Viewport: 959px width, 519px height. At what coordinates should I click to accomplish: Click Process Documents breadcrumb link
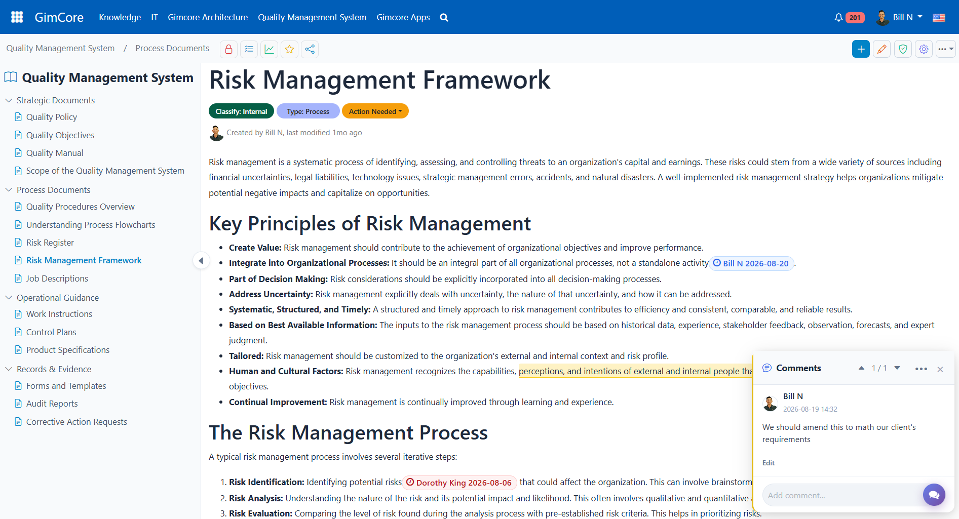(x=172, y=48)
